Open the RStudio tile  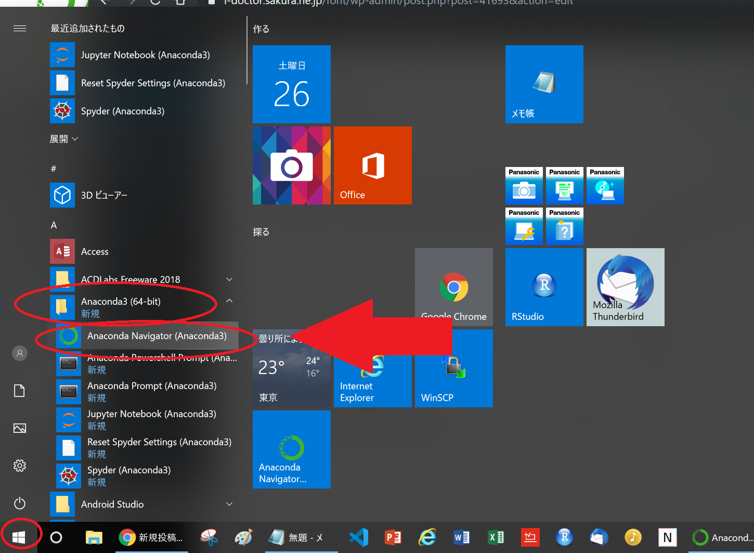(544, 287)
